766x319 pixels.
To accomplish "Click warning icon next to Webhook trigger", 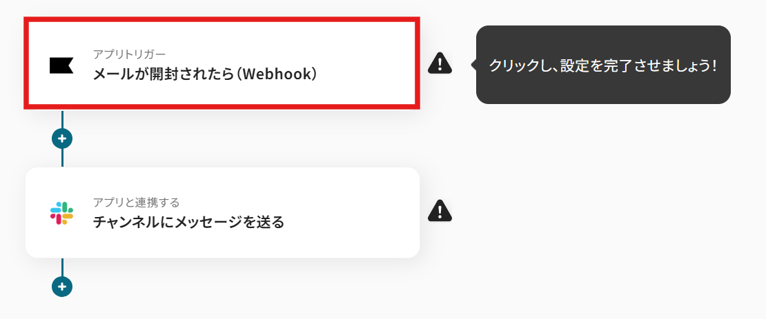I will pos(440,63).
